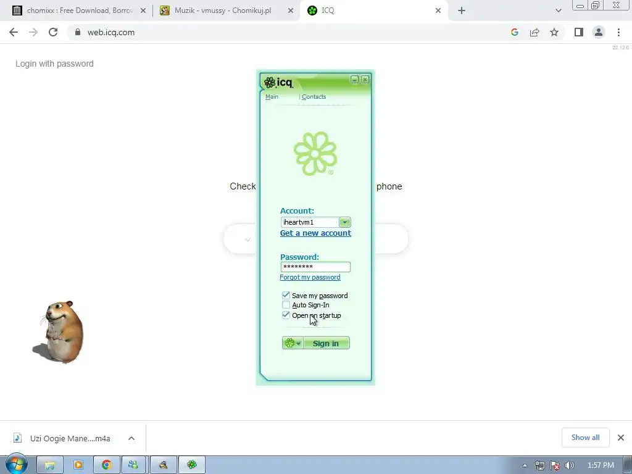View site info via the lock icon
Image resolution: width=632 pixels, height=474 pixels.
click(x=78, y=32)
